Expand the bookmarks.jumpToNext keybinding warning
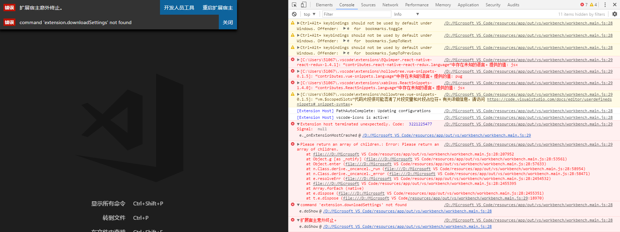620x232 pixels. pos(298,35)
